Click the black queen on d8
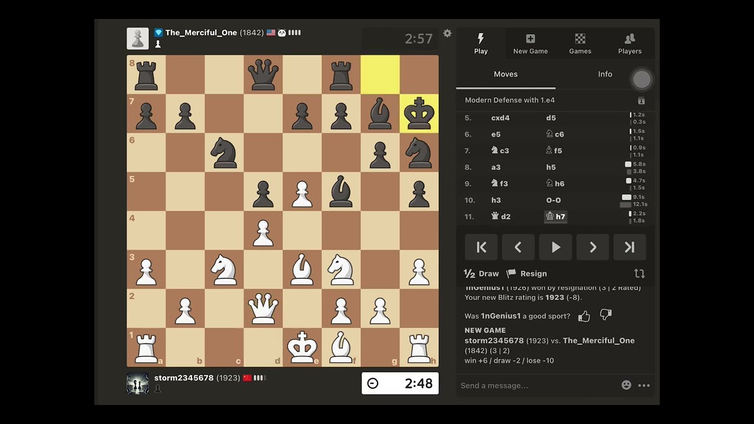Image resolution: width=754 pixels, height=424 pixels. click(263, 75)
